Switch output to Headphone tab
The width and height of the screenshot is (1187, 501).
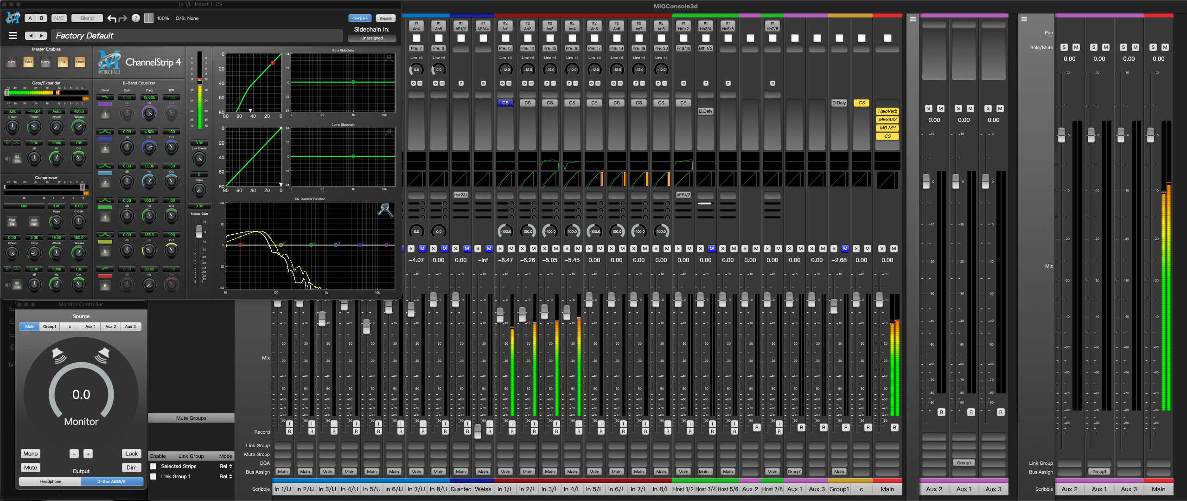51,482
